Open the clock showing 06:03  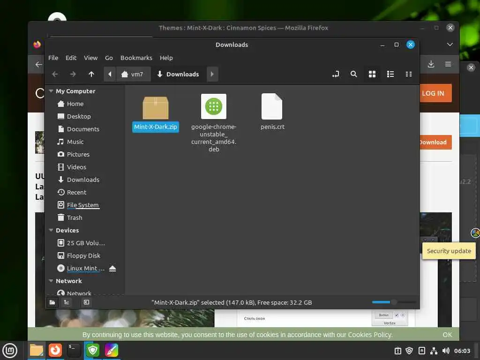pyautogui.click(x=462, y=351)
